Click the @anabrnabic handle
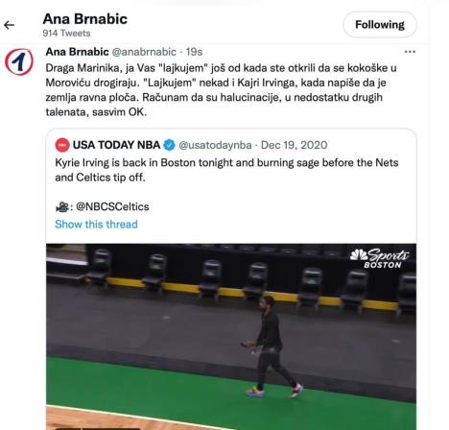Screen dimensions: 449x430 (x=144, y=52)
